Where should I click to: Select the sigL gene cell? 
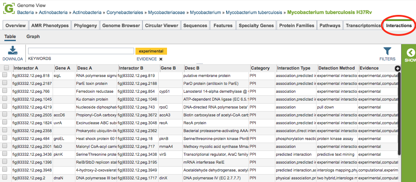click(x=64, y=76)
